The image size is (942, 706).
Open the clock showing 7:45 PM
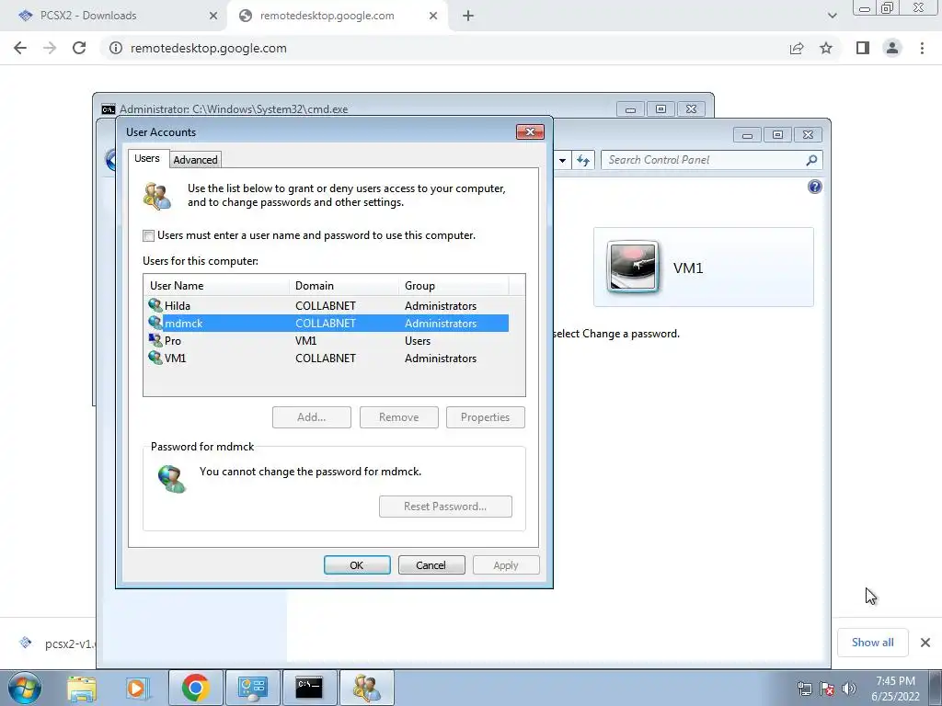tap(895, 689)
